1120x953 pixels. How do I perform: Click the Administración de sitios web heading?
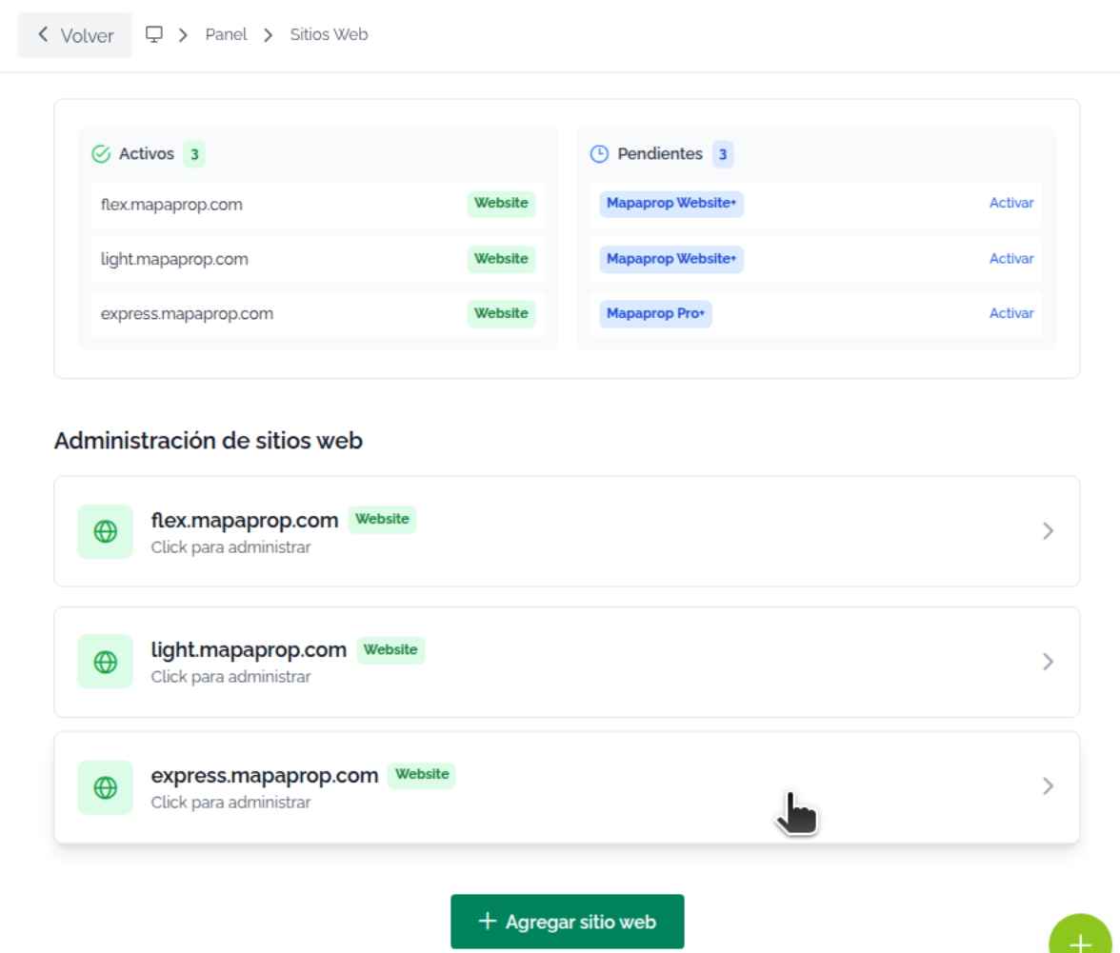point(209,441)
